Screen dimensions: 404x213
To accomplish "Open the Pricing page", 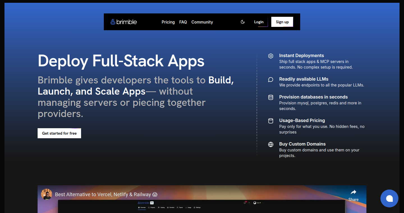I will pyautogui.click(x=168, y=22).
